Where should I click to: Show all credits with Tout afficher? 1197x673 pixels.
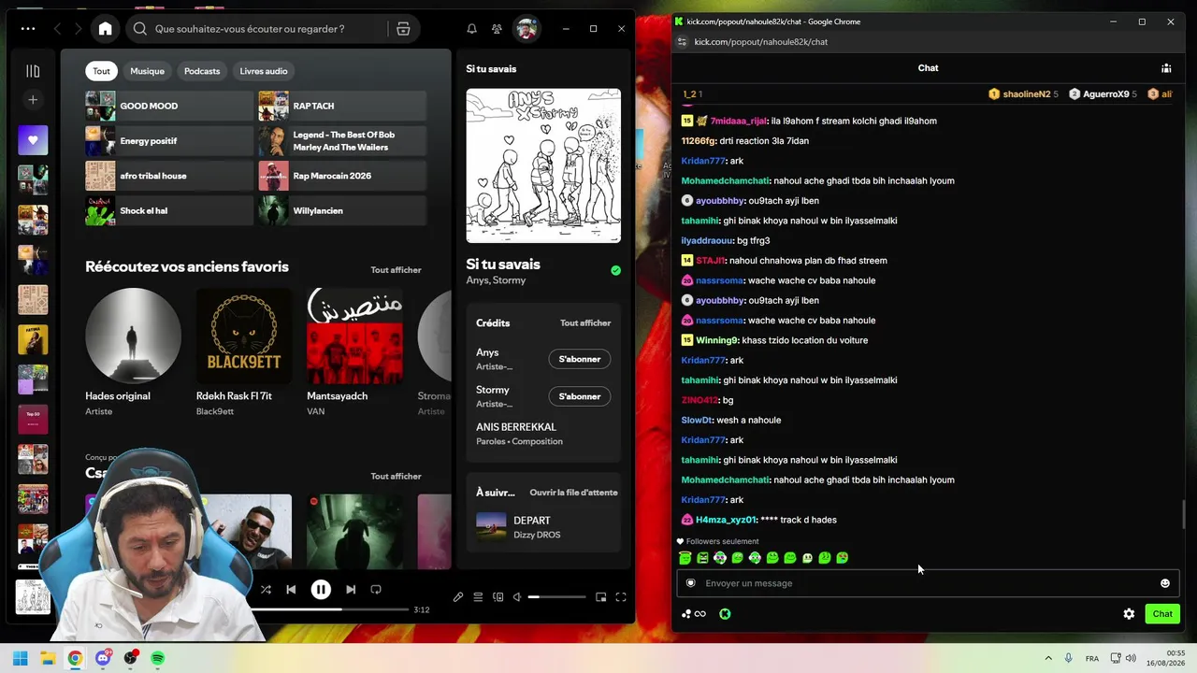tap(585, 323)
